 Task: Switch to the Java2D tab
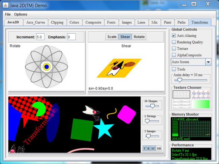point(13,22)
